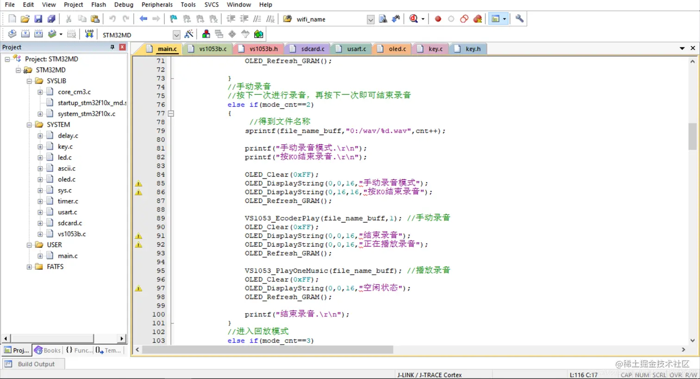Click the Open file folder icon
Viewport: 700px width, 379px height.
tap(25, 19)
